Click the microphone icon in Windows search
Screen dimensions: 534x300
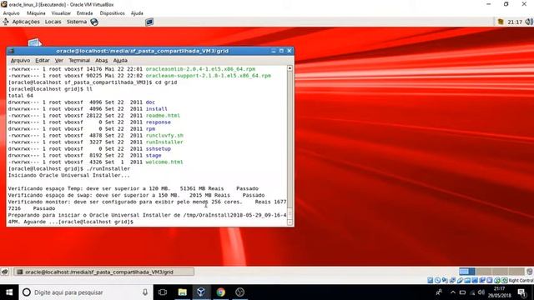(x=145, y=292)
